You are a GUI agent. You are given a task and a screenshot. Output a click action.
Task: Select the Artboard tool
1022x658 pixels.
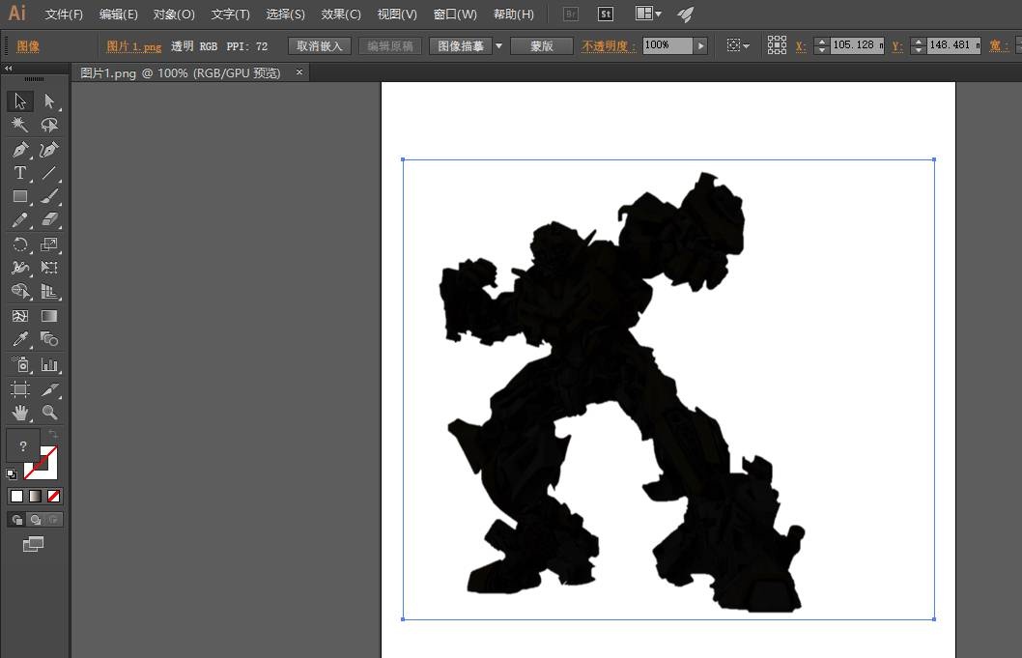[20, 389]
